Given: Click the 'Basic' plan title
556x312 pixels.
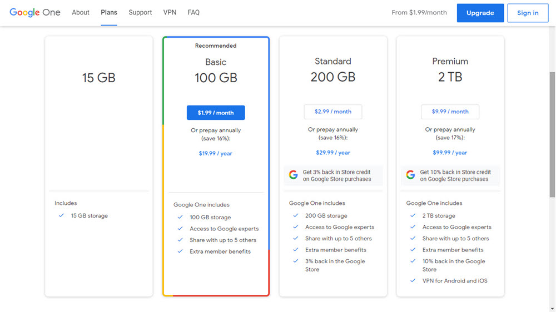Looking at the screenshot, I should [216, 62].
